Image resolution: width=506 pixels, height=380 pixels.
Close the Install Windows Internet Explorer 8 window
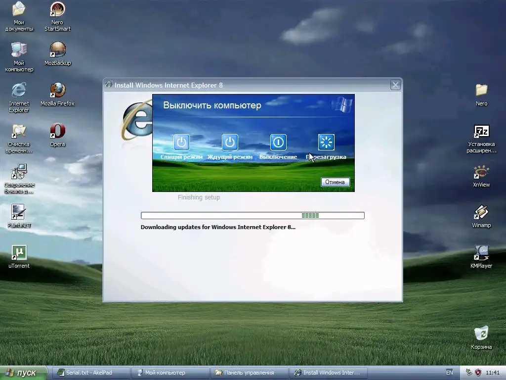[395, 85]
